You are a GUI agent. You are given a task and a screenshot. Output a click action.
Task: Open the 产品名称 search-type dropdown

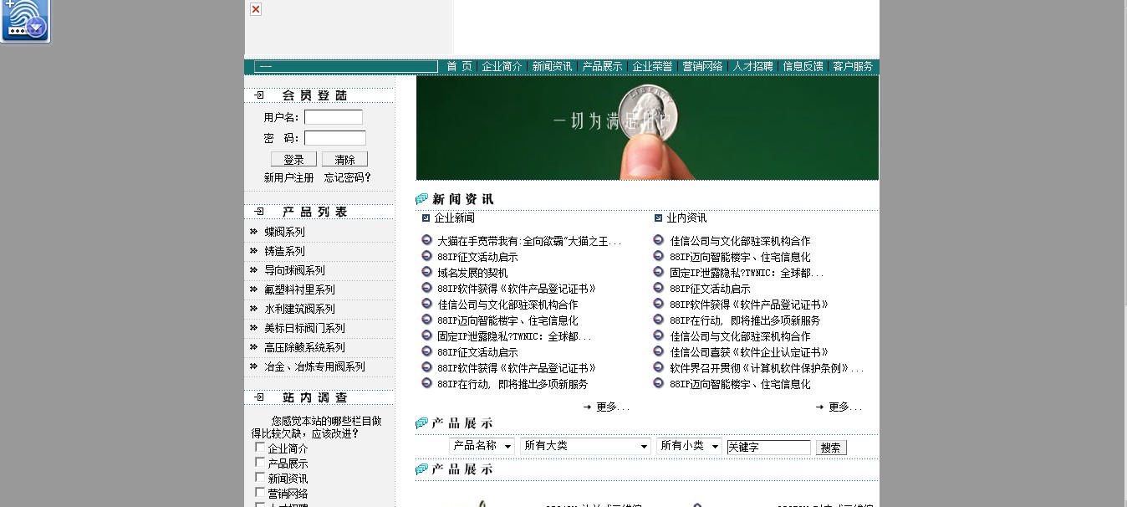(x=482, y=447)
